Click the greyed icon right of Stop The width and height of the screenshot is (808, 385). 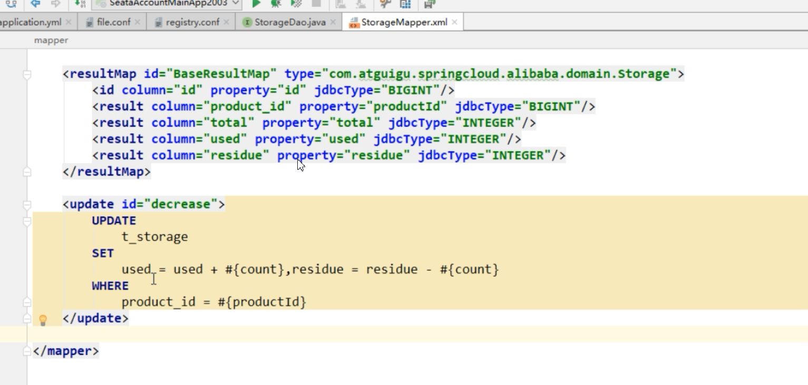(x=341, y=4)
